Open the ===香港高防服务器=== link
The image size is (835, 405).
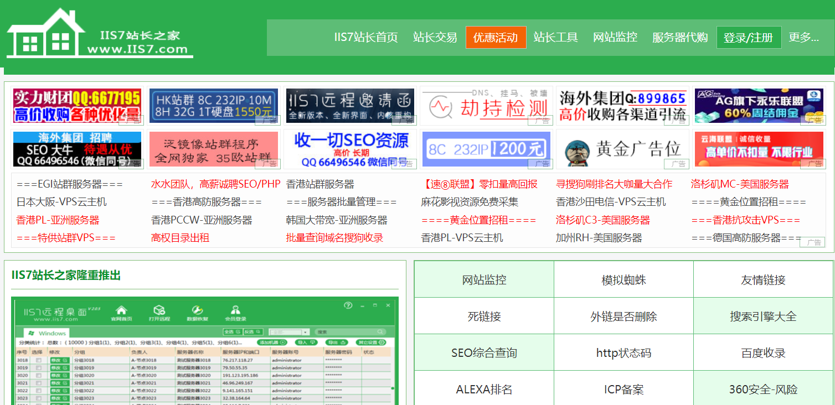[x=207, y=202]
